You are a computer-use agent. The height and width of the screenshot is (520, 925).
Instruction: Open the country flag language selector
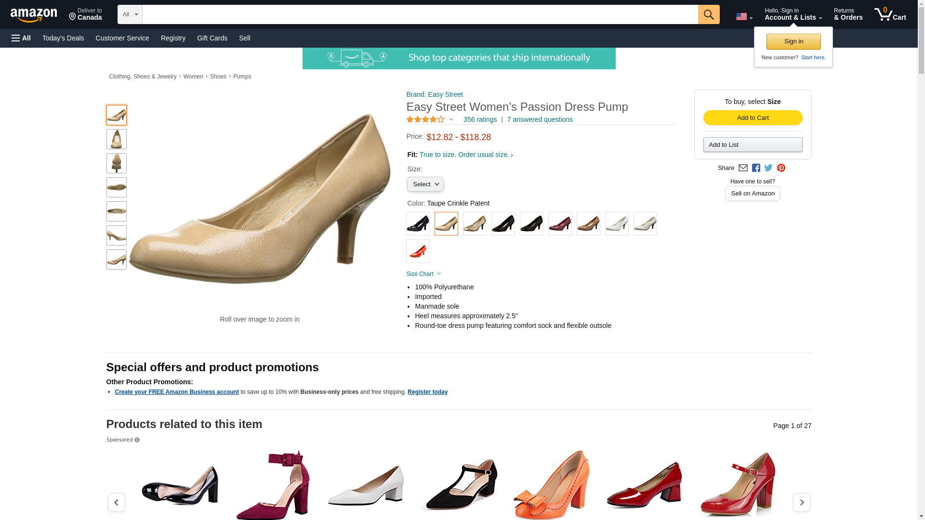pyautogui.click(x=744, y=16)
